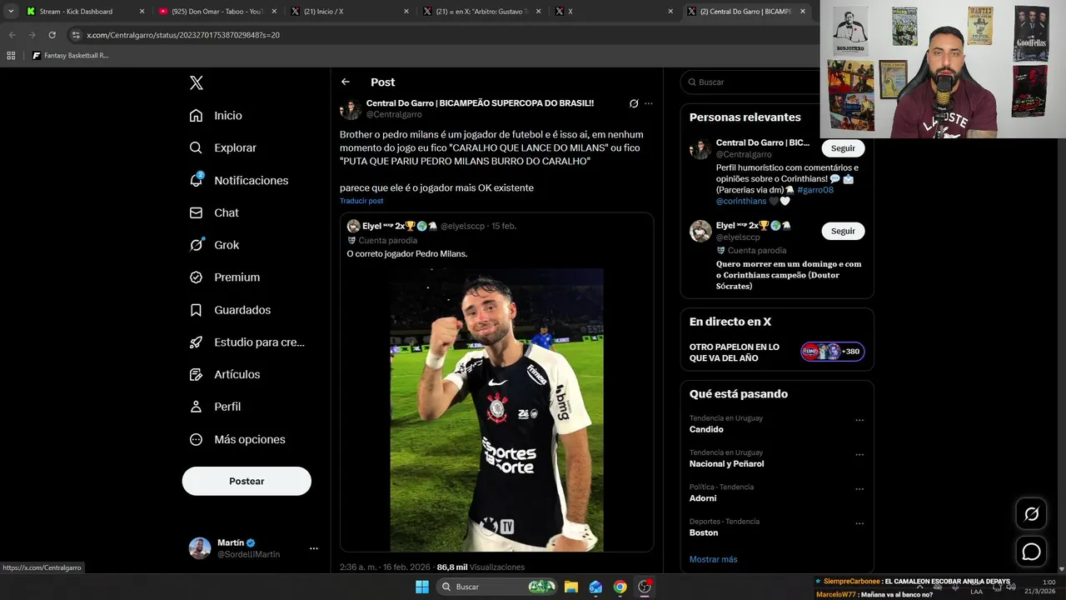The image size is (1066, 600).
Task: Open Chat envelope icon
Action: pos(196,212)
